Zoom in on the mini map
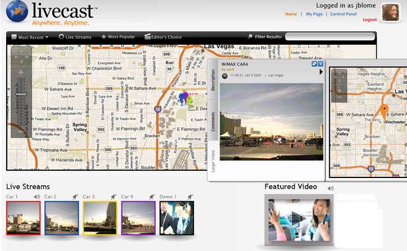Image resolution: width=407 pixels, height=251 pixels. [x=339, y=91]
